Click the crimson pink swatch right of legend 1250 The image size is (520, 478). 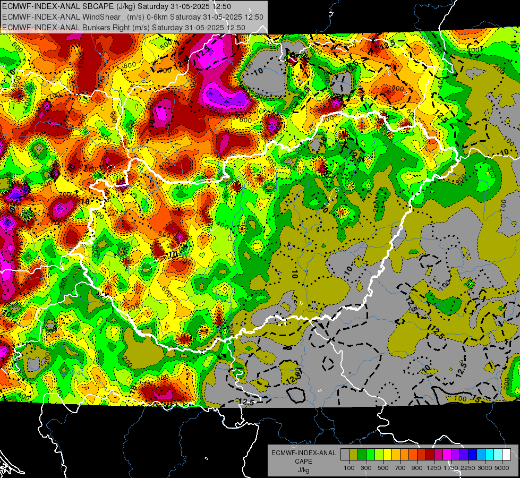(x=438, y=454)
